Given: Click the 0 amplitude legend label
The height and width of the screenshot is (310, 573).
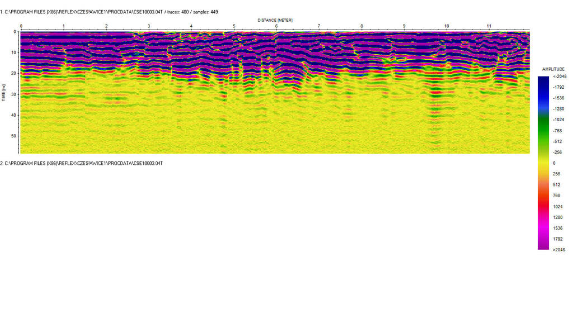Looking at the screenshot, I should tap(554, 163).
